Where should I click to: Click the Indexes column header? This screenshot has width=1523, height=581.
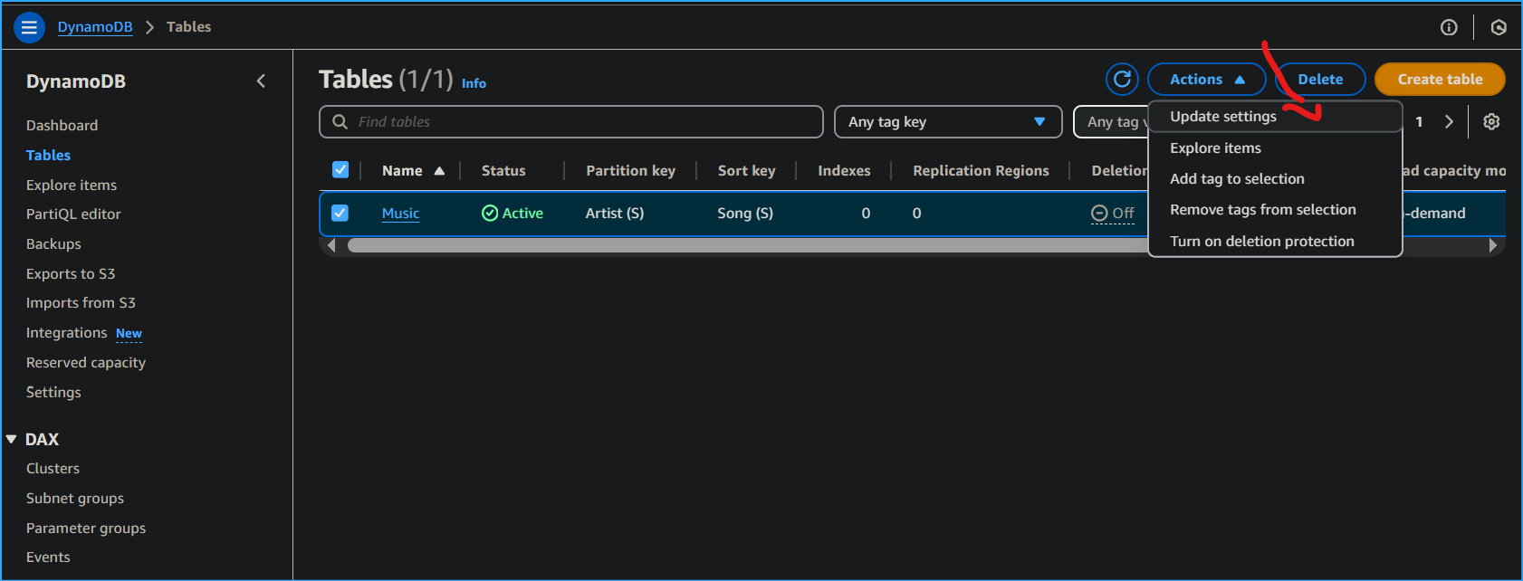click(844, 170)
